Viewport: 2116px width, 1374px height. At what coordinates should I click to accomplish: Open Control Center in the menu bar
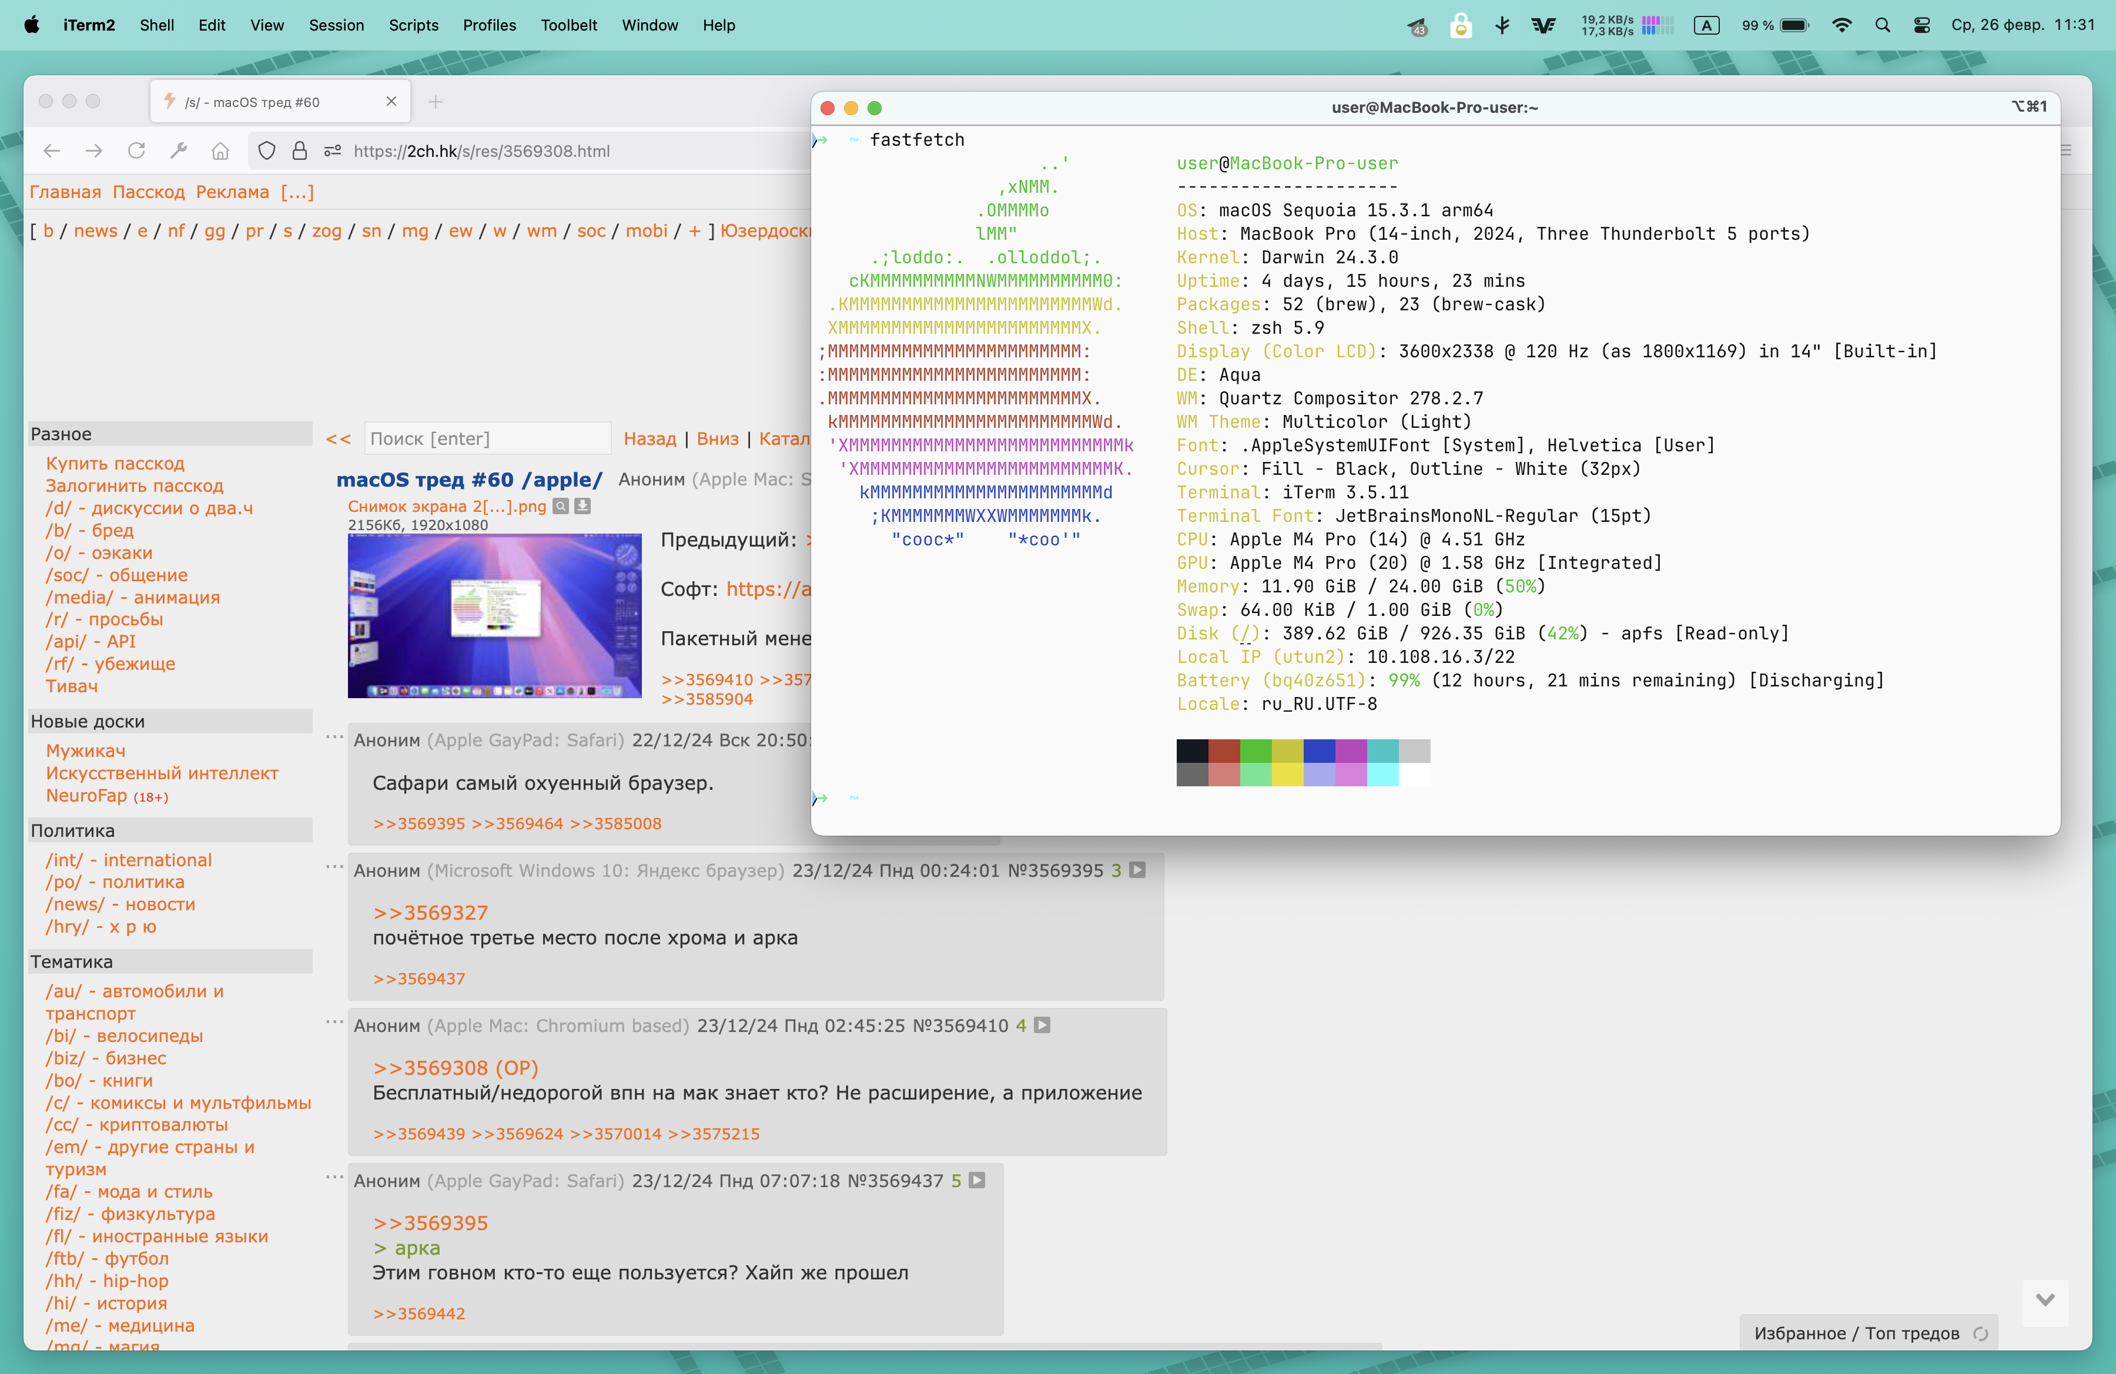click(1921, 25)
